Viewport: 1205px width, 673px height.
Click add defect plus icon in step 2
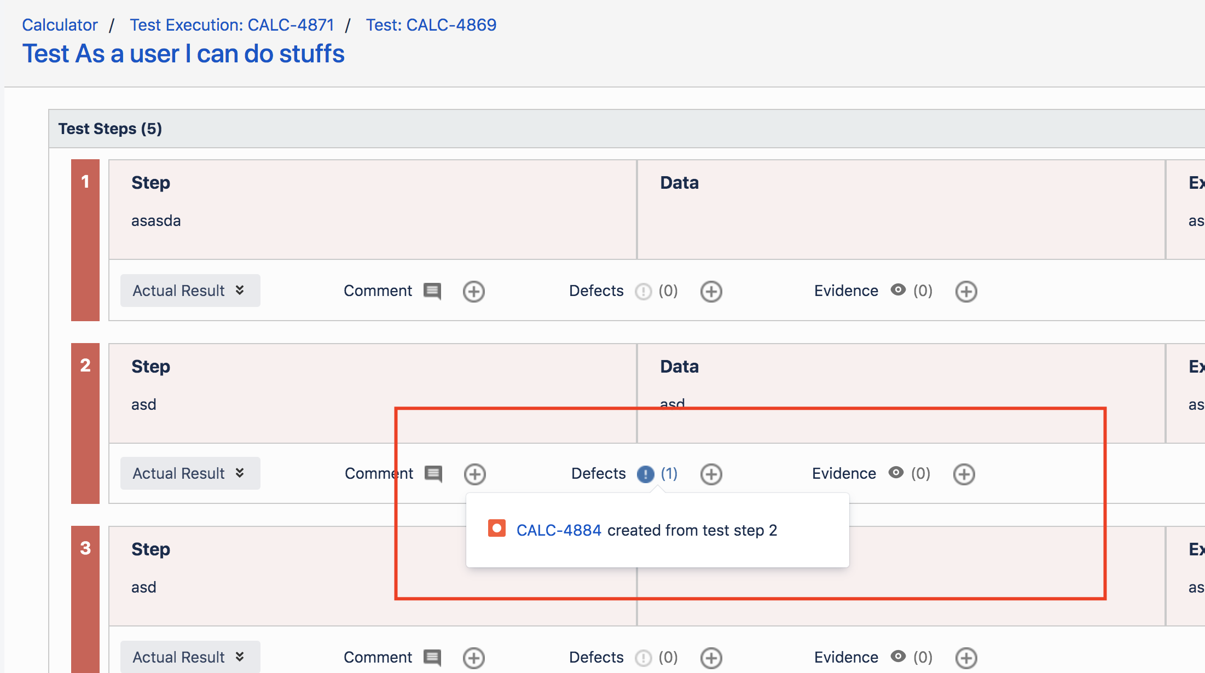point(711,474)
